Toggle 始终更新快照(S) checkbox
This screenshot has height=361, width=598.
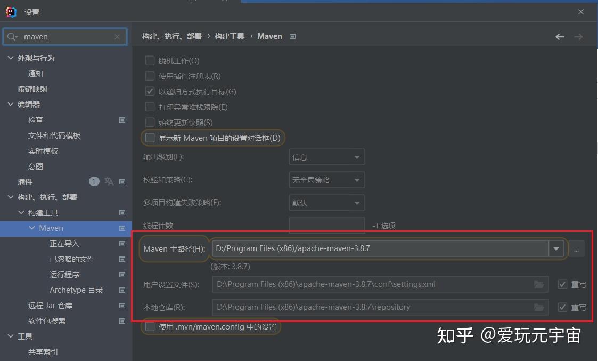[150, 122]
